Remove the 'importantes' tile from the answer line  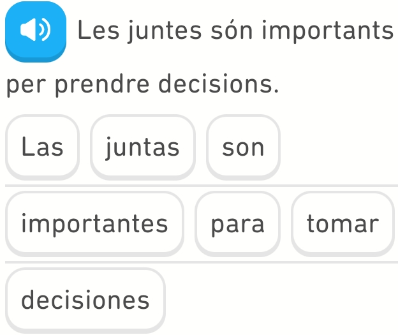coord(94,224)
